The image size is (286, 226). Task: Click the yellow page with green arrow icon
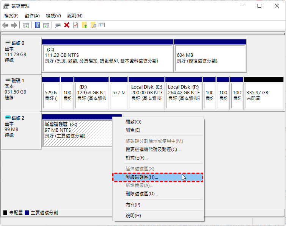(84, 25)
